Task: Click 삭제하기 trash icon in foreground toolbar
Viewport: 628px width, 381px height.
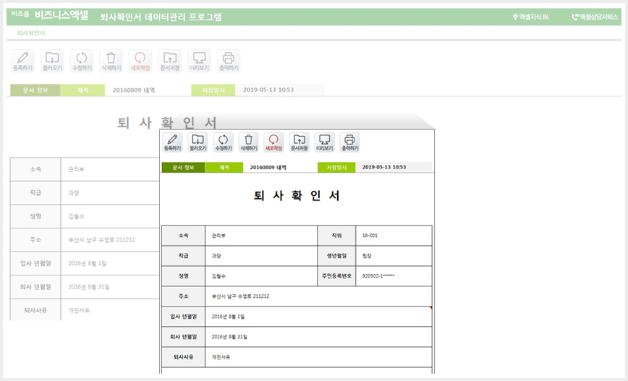Action: tap(248, 142)
